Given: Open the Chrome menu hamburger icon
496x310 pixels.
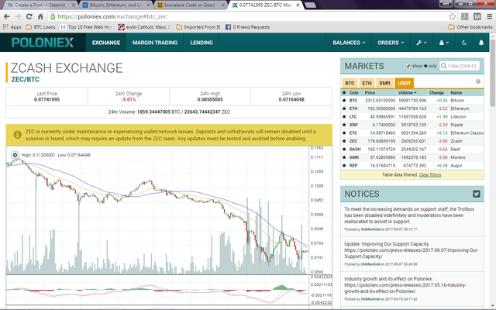Looking at the screenshot, I should [489, 16].
